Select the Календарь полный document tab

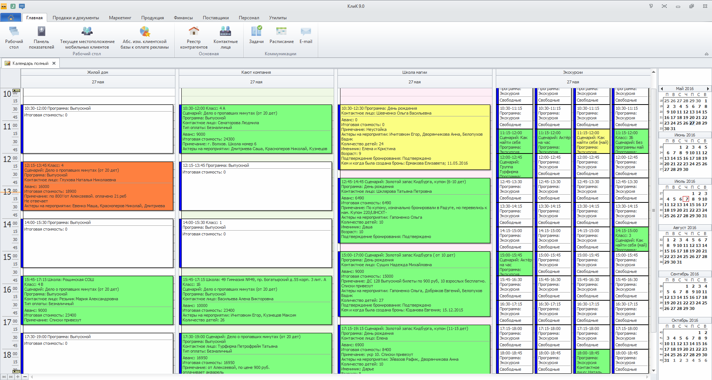[30, 63]
